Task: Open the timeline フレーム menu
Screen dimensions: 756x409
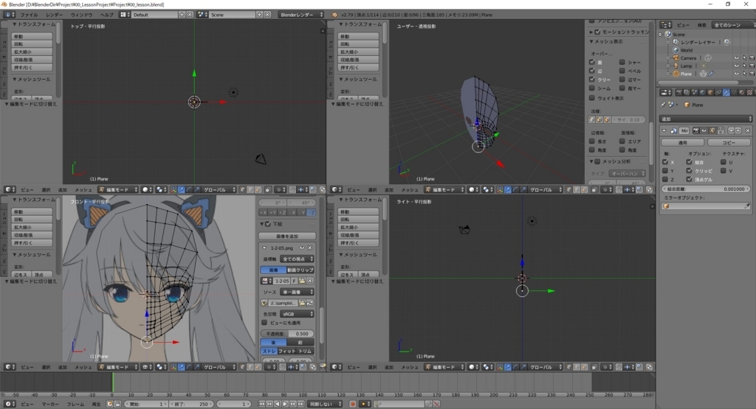Action: tap(75, 404)
